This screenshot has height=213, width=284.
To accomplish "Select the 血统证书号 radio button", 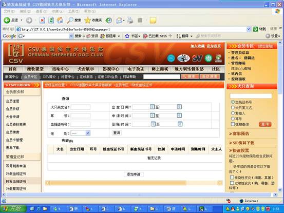I will [233, 102].
